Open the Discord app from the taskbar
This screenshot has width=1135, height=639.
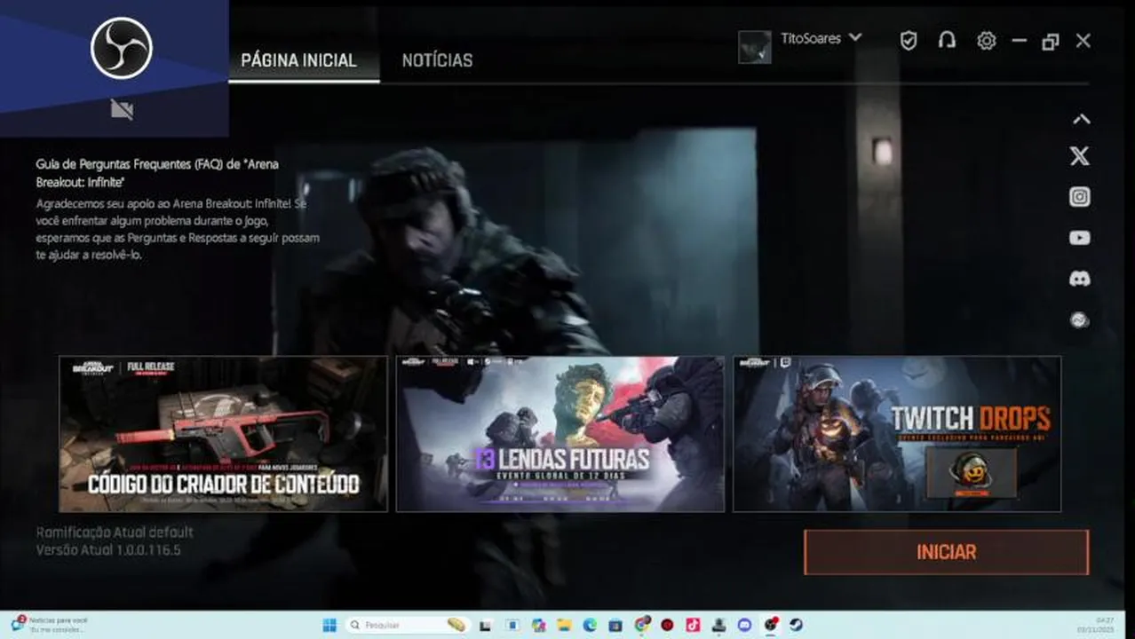744,625
